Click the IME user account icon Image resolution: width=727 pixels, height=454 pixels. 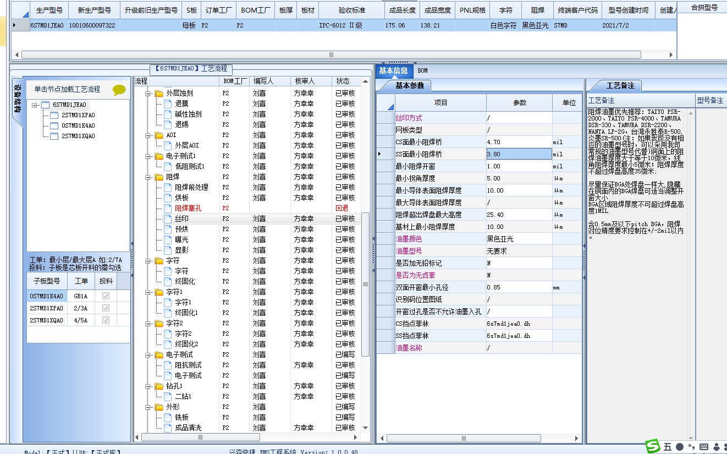click(x=717, y=447)
